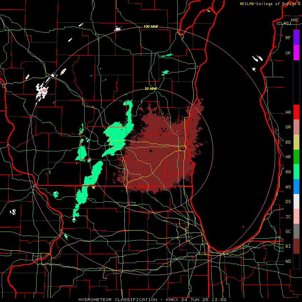Click the BI legend label
302x302 pixels.
click(x=288, y=246)
